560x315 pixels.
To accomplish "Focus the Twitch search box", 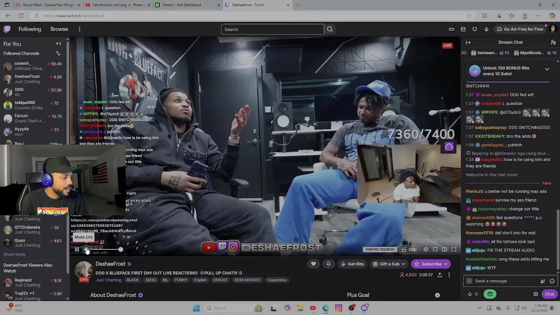I will 273,29.
